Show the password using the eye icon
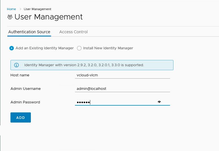This screenshot has height=151, width=219. [159, 102]
